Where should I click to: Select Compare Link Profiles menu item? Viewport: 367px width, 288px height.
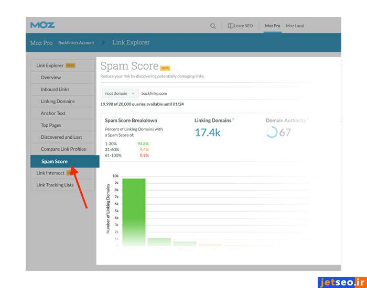coord(63,149)
